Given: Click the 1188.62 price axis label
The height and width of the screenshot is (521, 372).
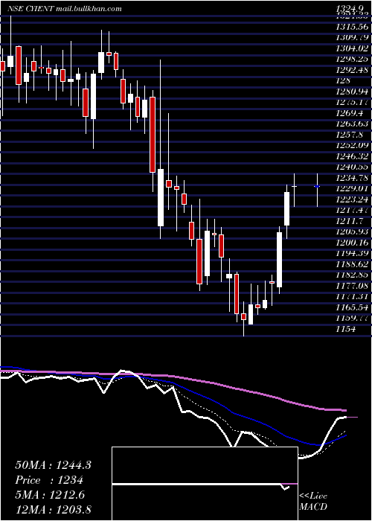Looking at the screenshot, I should tap(352, 263).
